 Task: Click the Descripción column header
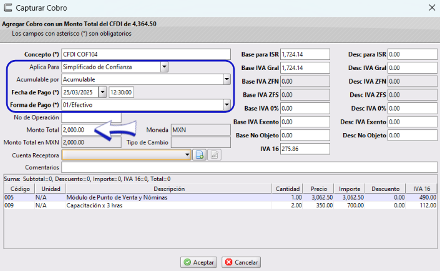click(169, 189)
